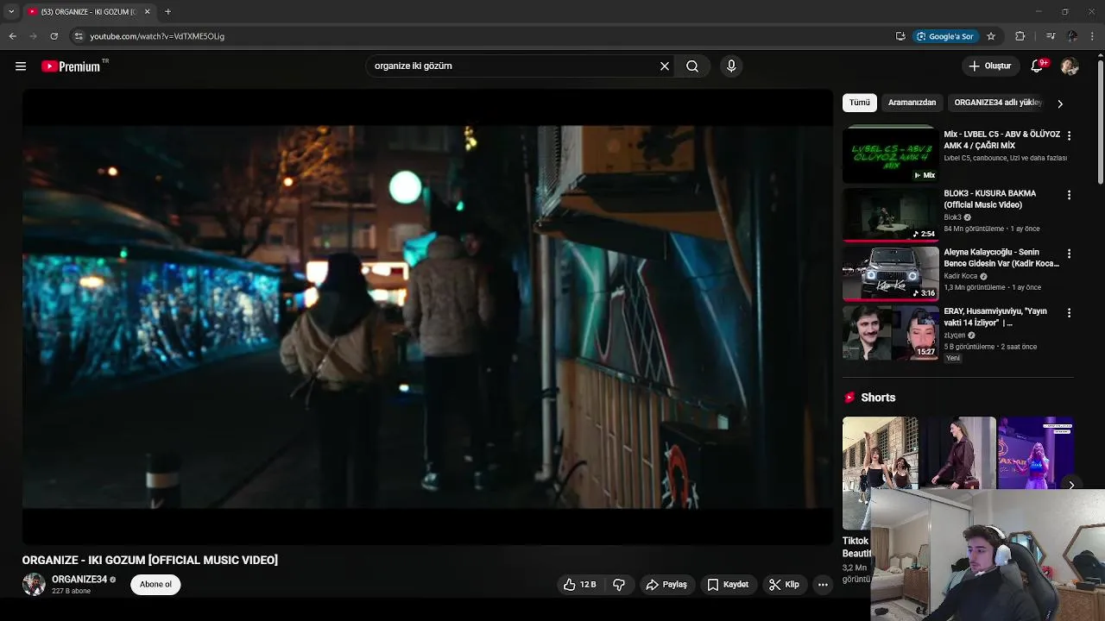
Task: Click the Kaydet save button
Action: coord(728,585)
